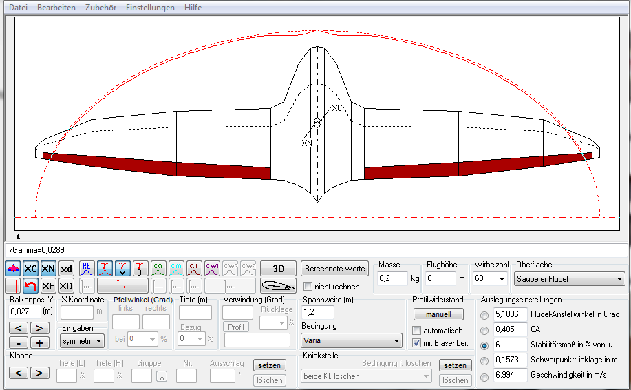Open the airfoil profile view icon
631x390 pixels.
[x=279, y=286]
